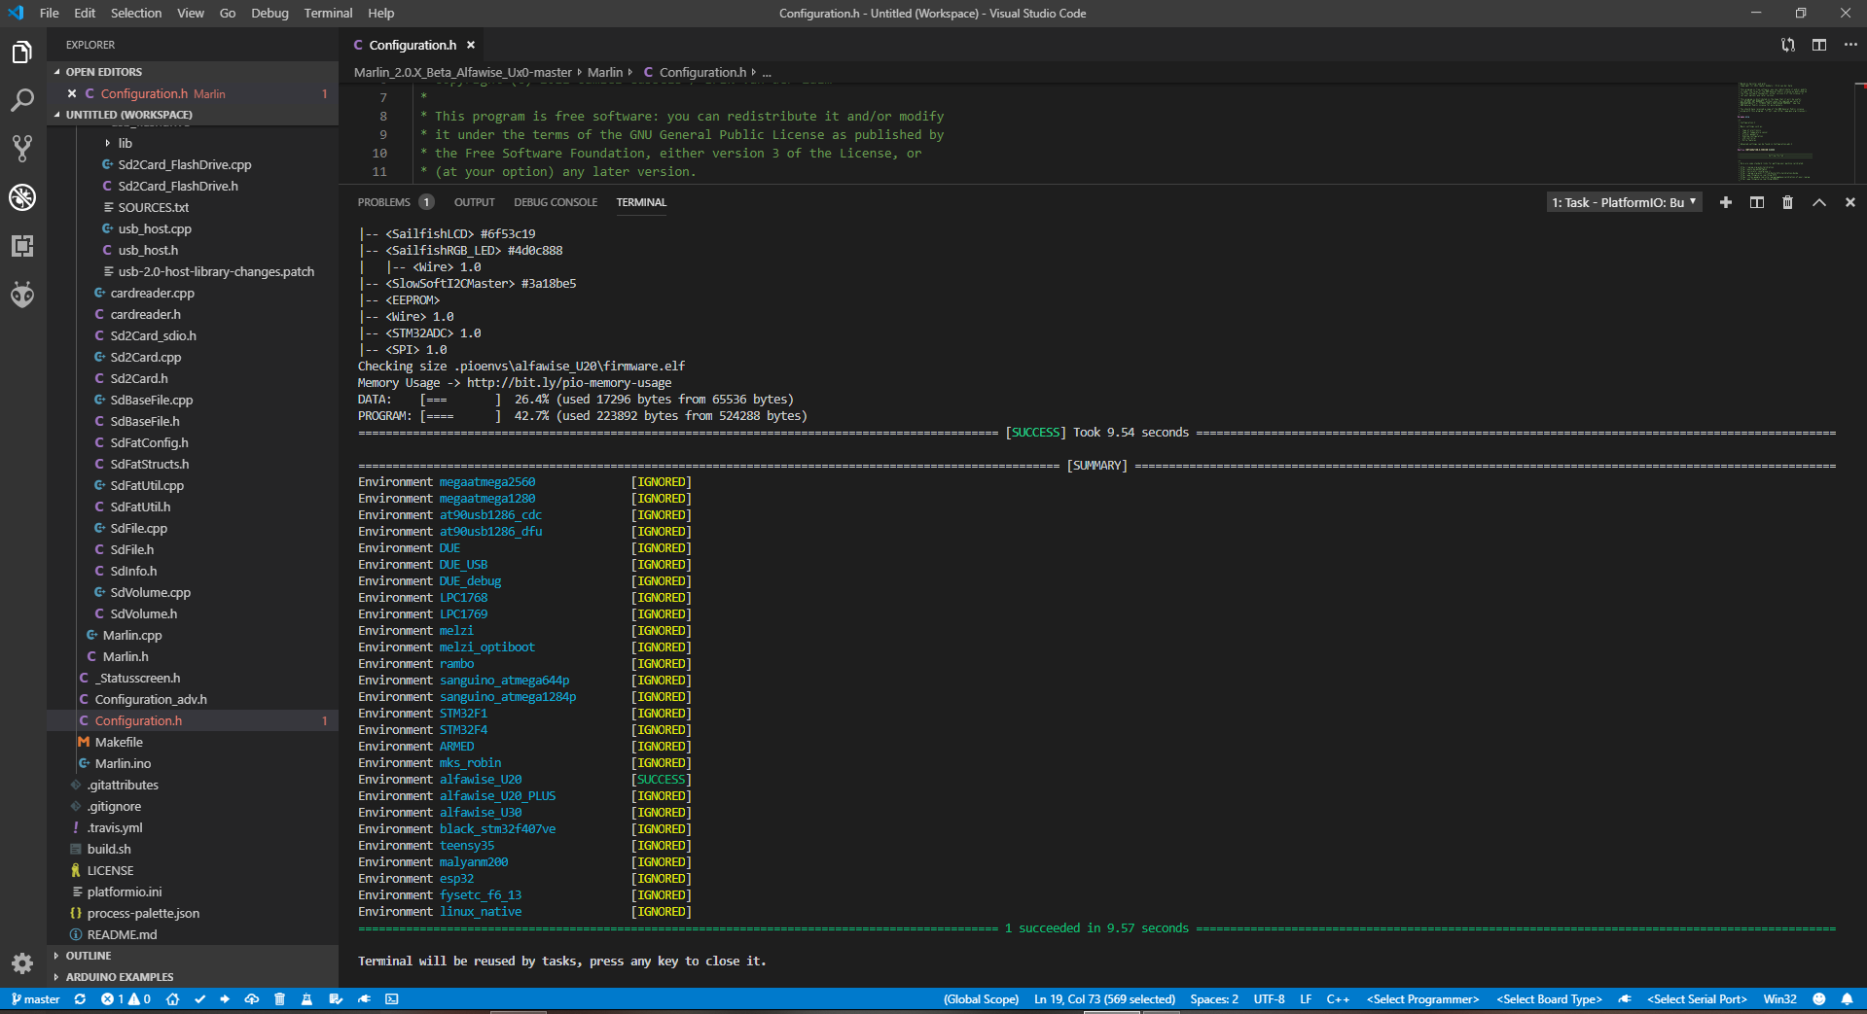Open the Terminal menu

pos(328,13)
